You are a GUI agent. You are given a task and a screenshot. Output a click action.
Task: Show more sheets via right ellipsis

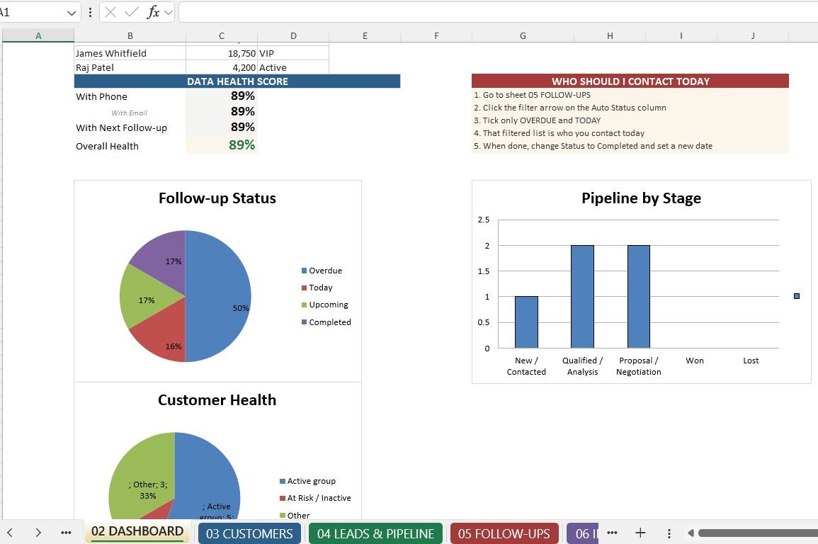[613, 533]
